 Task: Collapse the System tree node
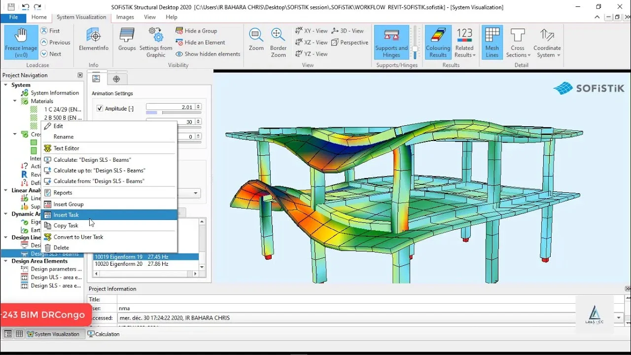click(5, 85)
